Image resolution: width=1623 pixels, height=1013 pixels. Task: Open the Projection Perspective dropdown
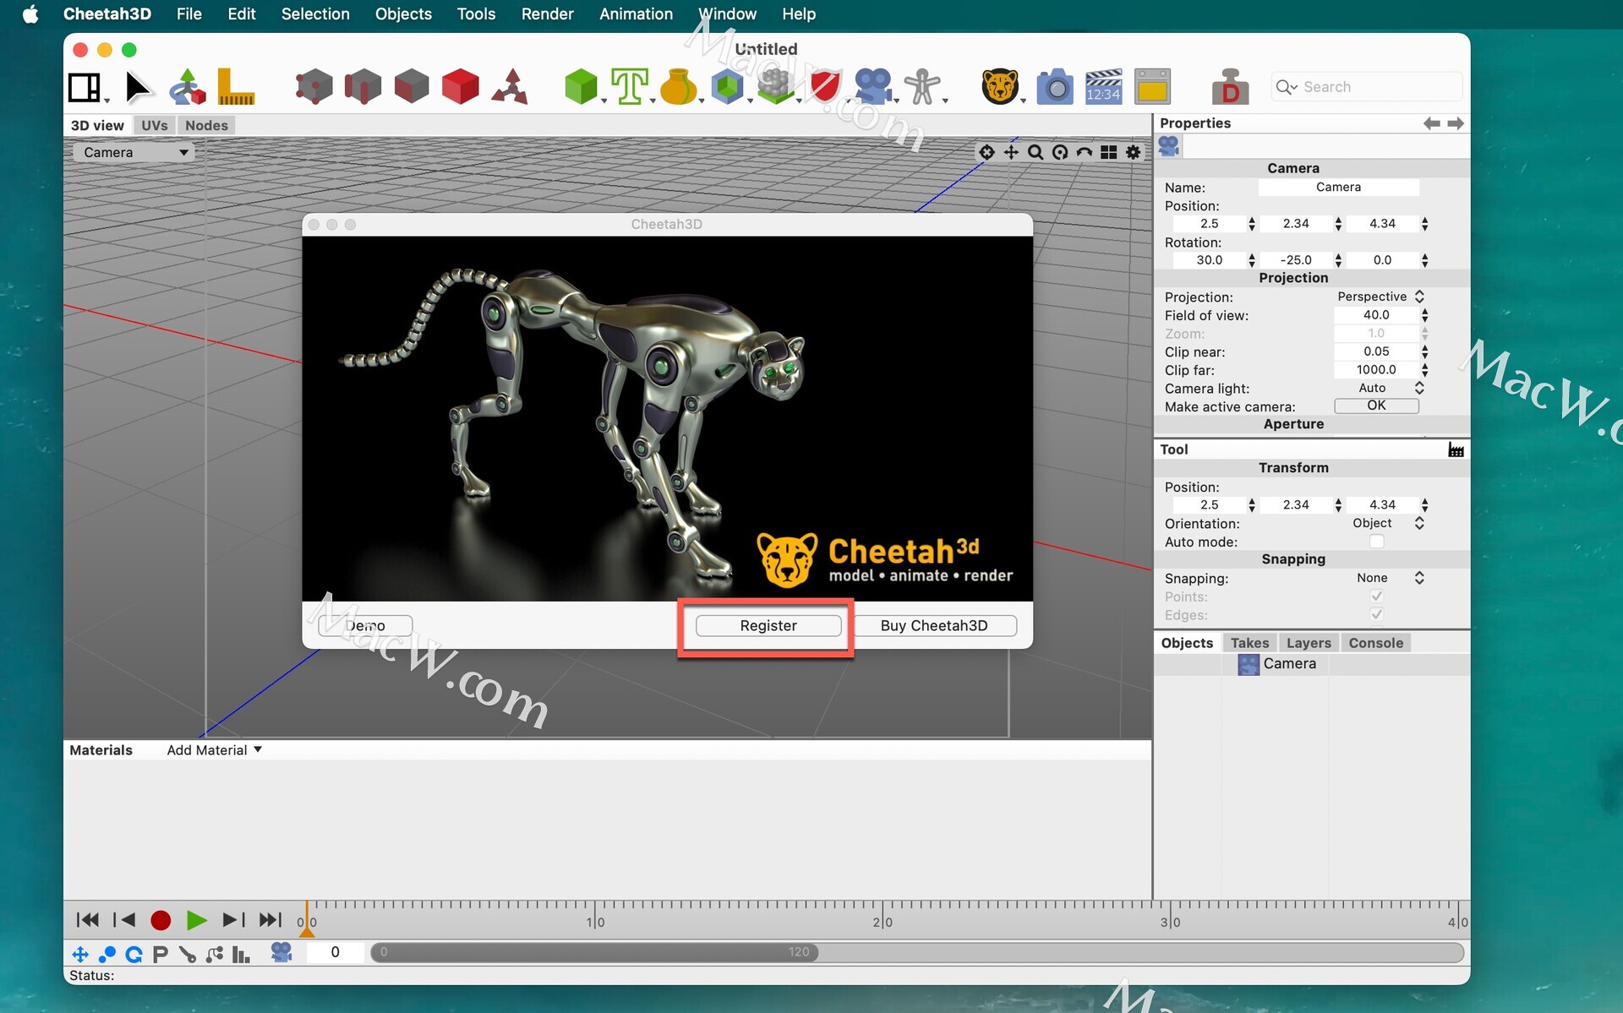pyautogui.click(x=1380, y=297)
